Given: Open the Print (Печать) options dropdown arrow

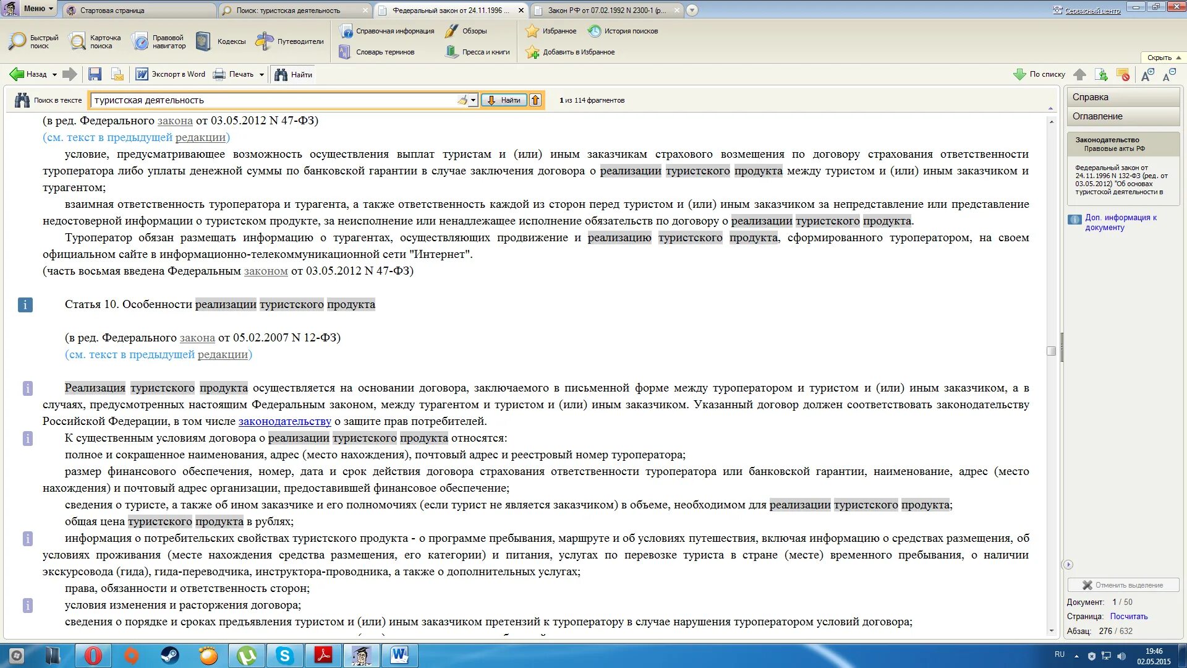Looking at the screenshot, I should pos(262,75).
